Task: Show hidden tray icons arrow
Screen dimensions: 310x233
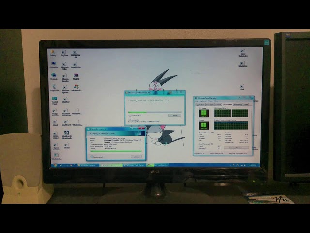Action: pyautogui.click(x=231, y=165)
